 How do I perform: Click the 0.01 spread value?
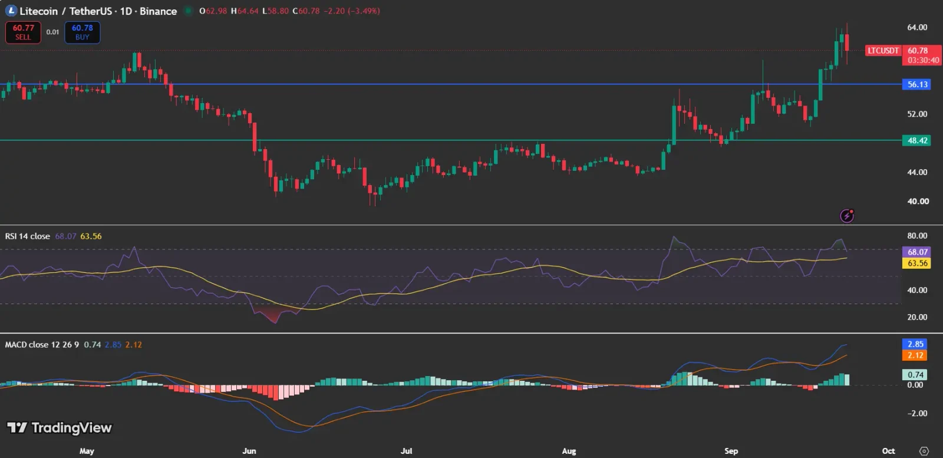coord(53,32)
